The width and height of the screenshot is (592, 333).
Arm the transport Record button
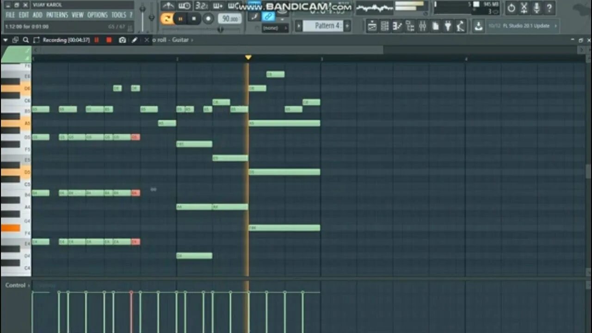(209, 19)
